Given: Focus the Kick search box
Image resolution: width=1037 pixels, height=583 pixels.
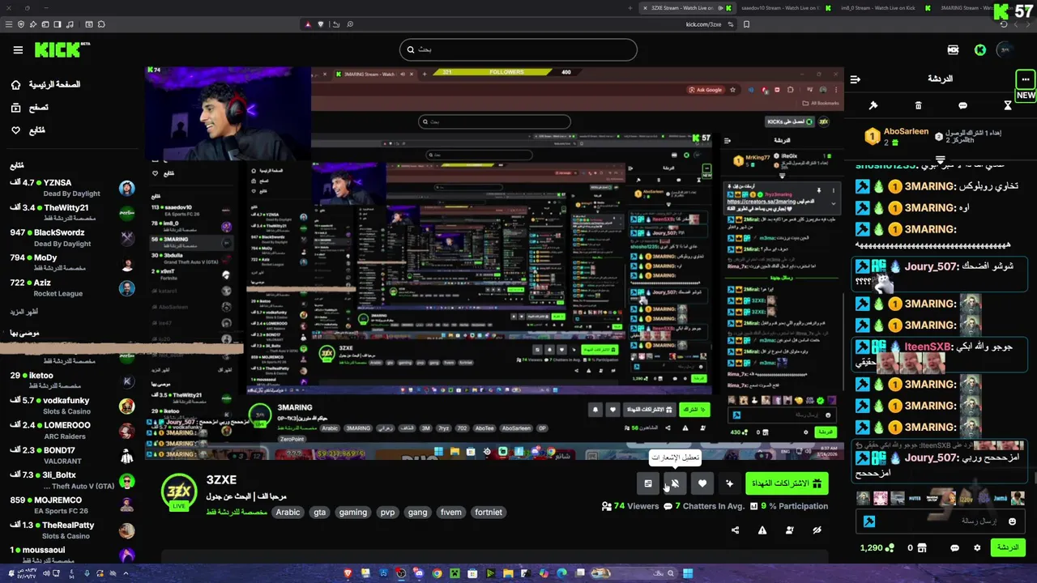Looking at the screenshot, I should click(518, 49).
